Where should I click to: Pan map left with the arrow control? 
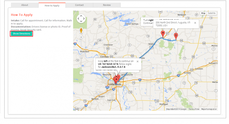pos(78,19)
